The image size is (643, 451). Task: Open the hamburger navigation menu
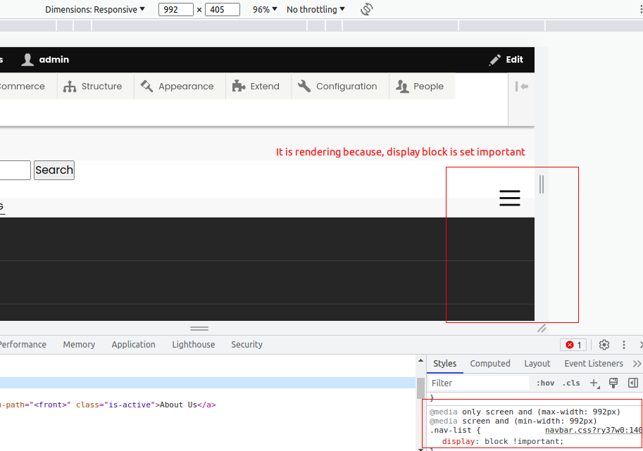point(509,198)
